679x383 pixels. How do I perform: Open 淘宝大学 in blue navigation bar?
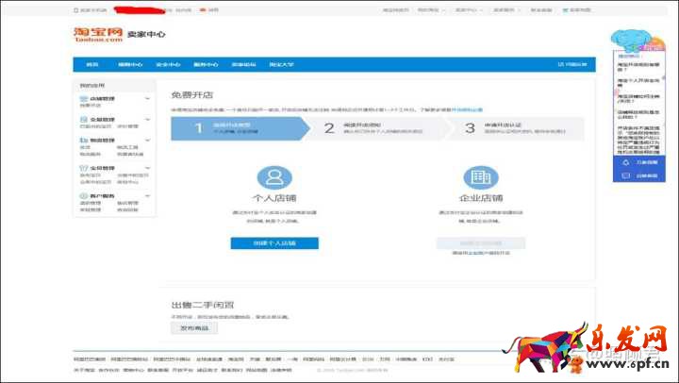coord(281,64)
